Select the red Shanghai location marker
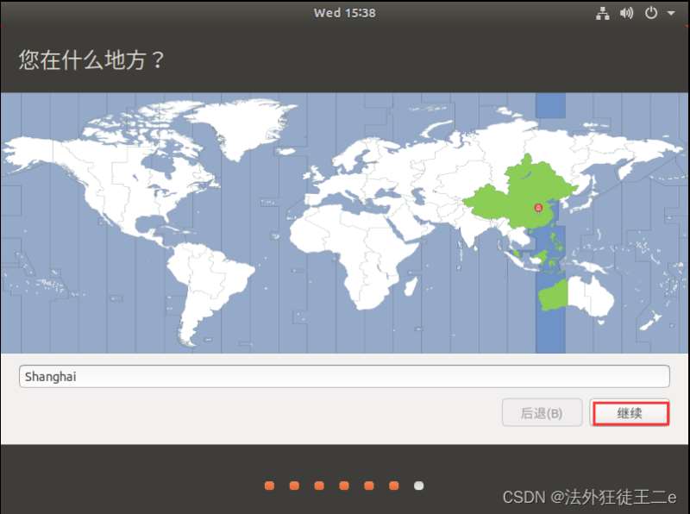Image resolution: width=690 pixels, height=514 pixels. click(x=538, y=207)
